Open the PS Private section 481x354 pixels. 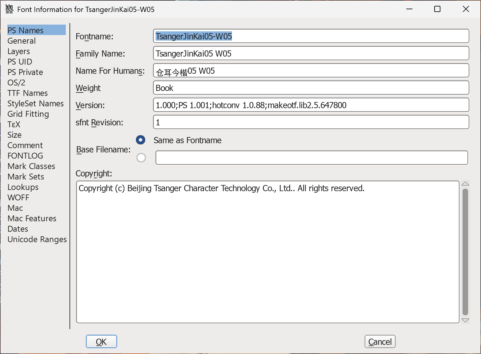coord(25,72)
